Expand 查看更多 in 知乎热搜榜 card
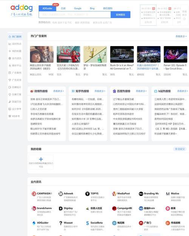 [100, 91]
